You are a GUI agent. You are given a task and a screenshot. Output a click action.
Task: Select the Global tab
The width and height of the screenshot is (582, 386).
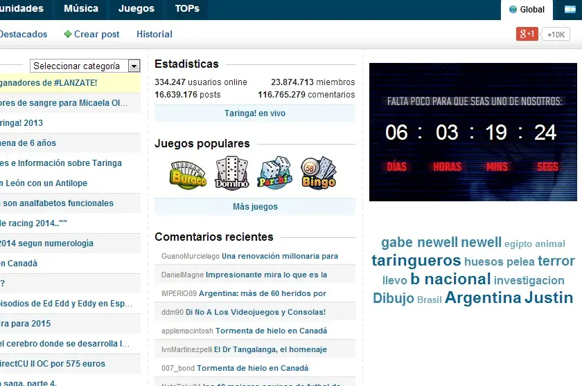tap(527, 10)
